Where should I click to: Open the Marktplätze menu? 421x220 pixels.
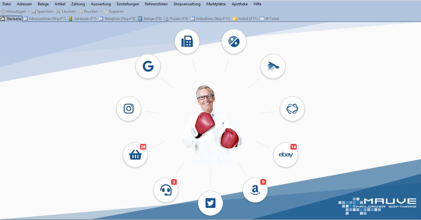coord(216,4)
